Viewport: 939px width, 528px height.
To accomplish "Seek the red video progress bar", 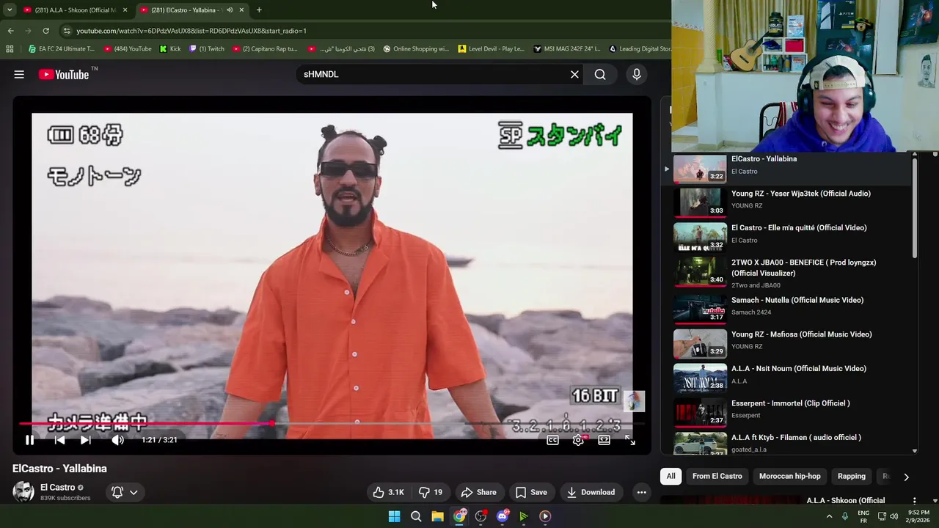I will 332,424.
